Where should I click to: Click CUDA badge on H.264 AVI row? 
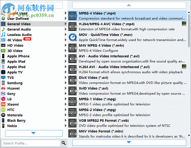184,66
